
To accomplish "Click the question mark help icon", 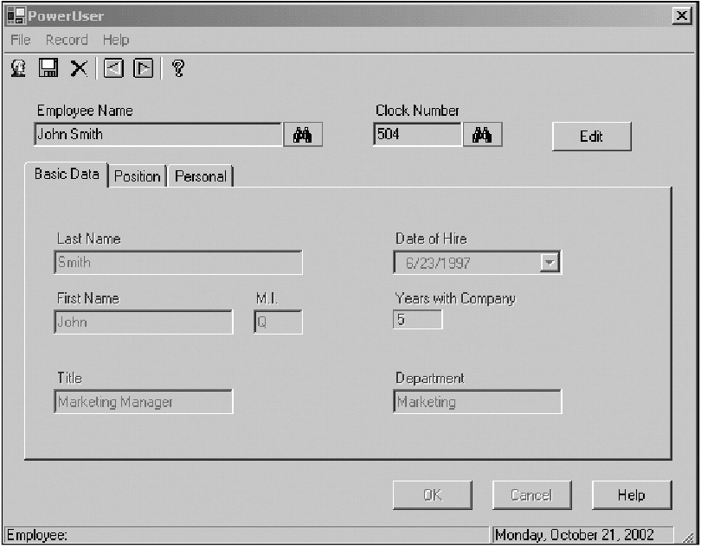I will 178,68.
